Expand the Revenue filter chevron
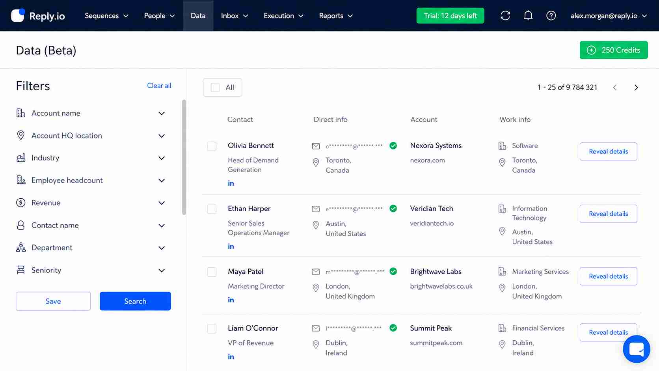 [x=162, y=203]
